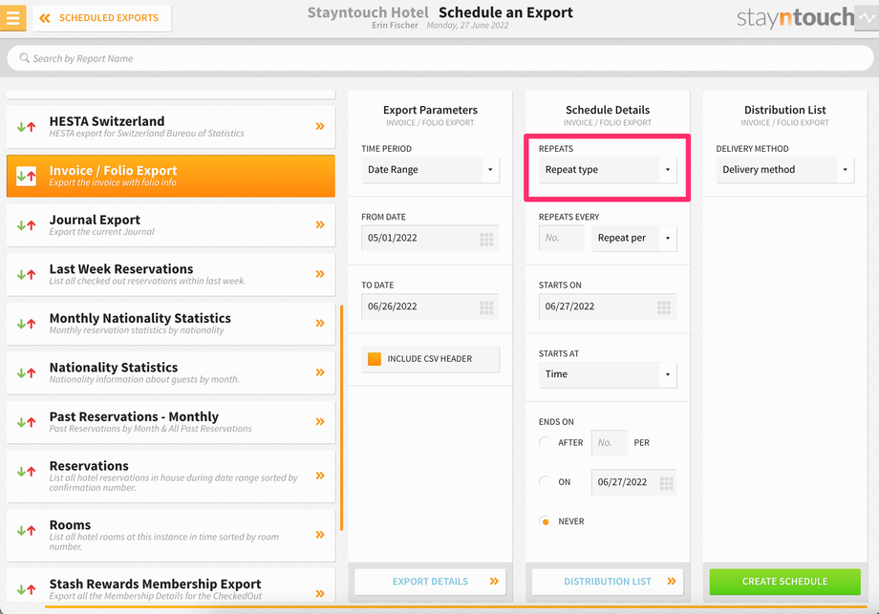Click the Ends On date field 06/27/2022
This screenshot has width=879, height=614.
pyautogui.click(x=634, y=482)
